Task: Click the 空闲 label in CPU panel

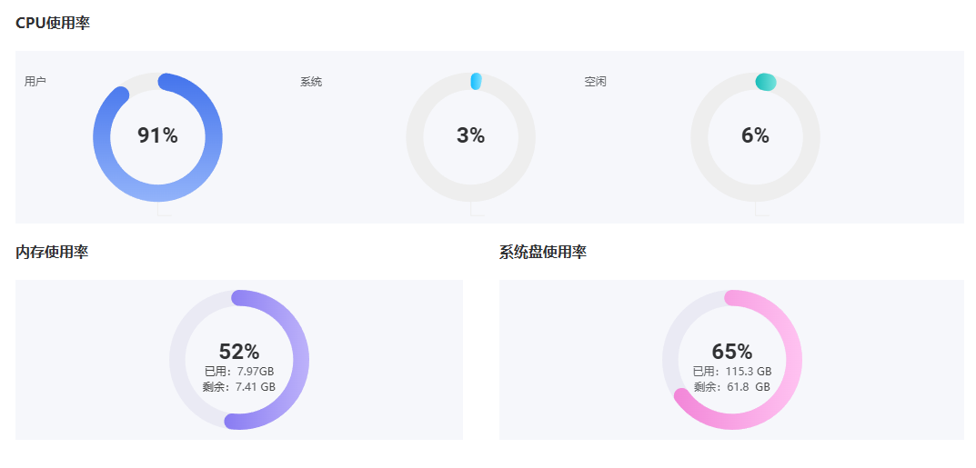Action: (x=595, y=82)
